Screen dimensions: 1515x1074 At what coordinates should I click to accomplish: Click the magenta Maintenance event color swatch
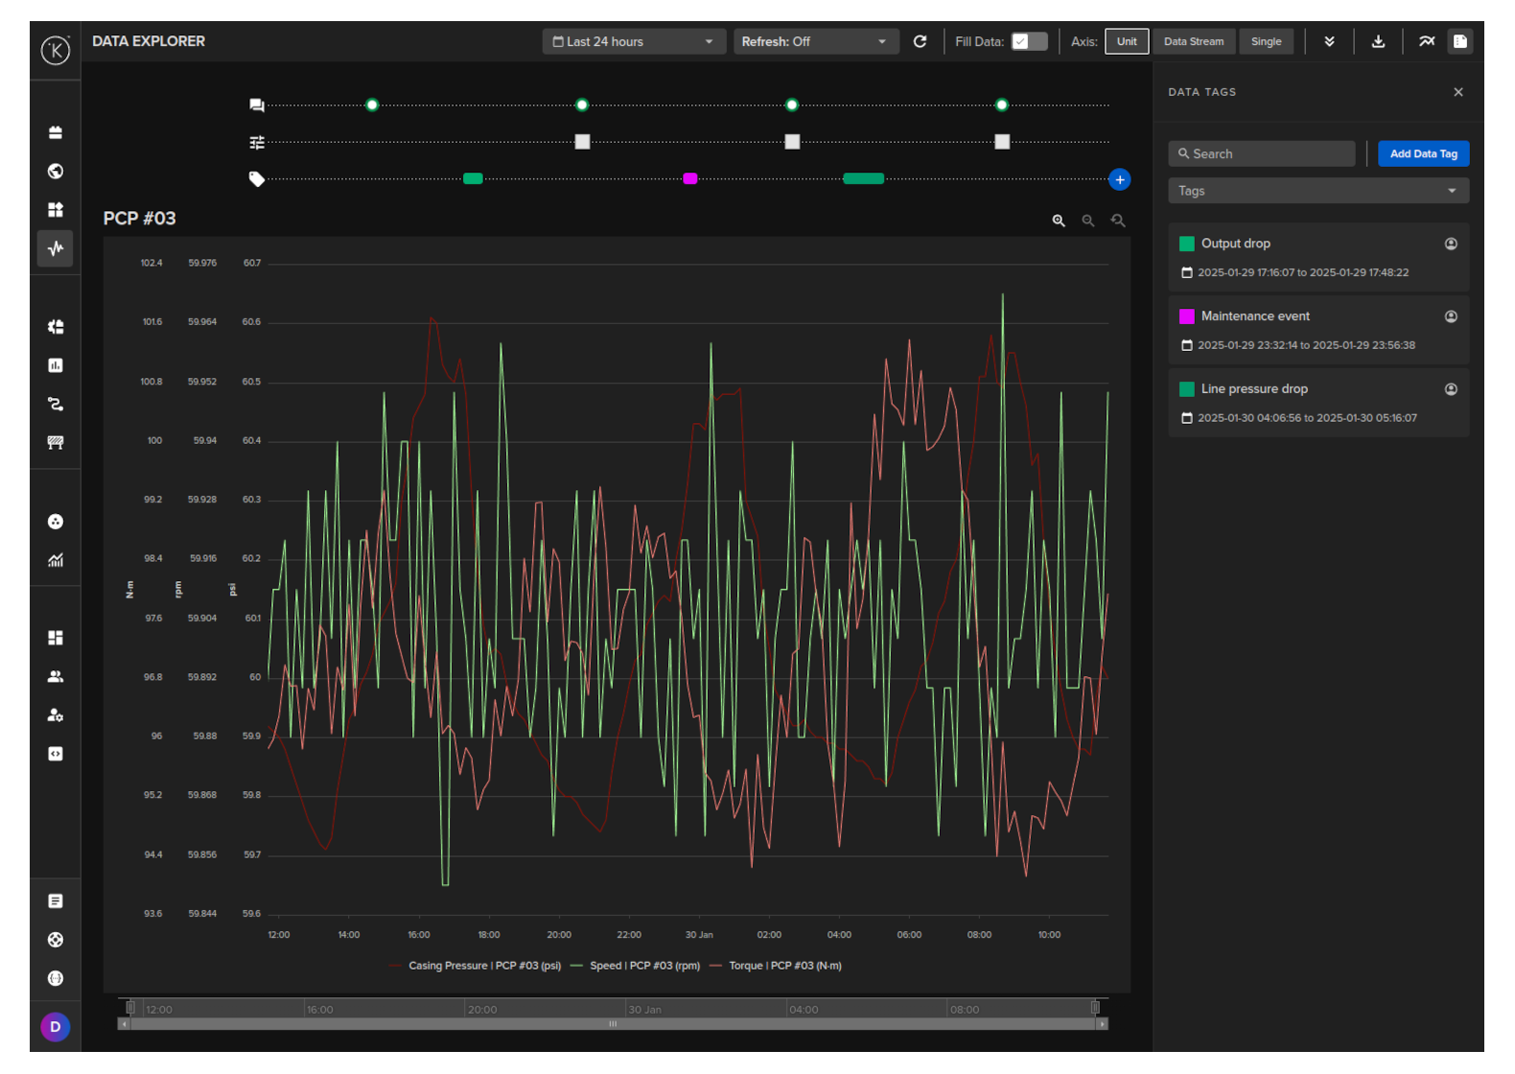pos(1186,316)
